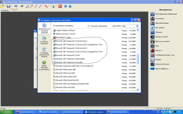
Task: Click the Windows Пуск start button
Action: (7, 112)
